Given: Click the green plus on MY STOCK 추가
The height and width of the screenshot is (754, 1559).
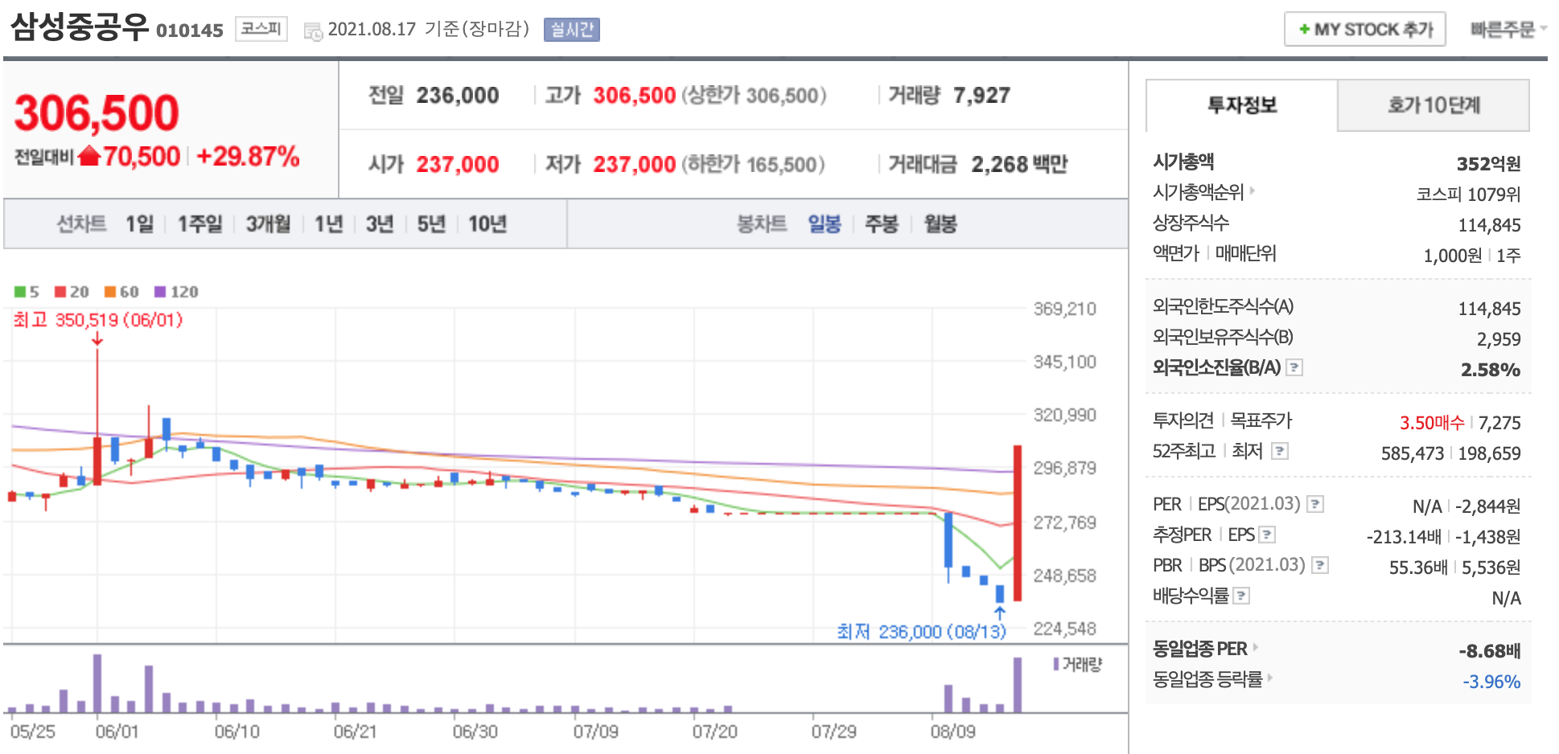Looking at the screenshot, I should (1304, 30).
